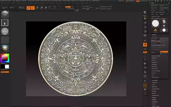
Task: Select the white main color swatch
Action: click(7, 67)
